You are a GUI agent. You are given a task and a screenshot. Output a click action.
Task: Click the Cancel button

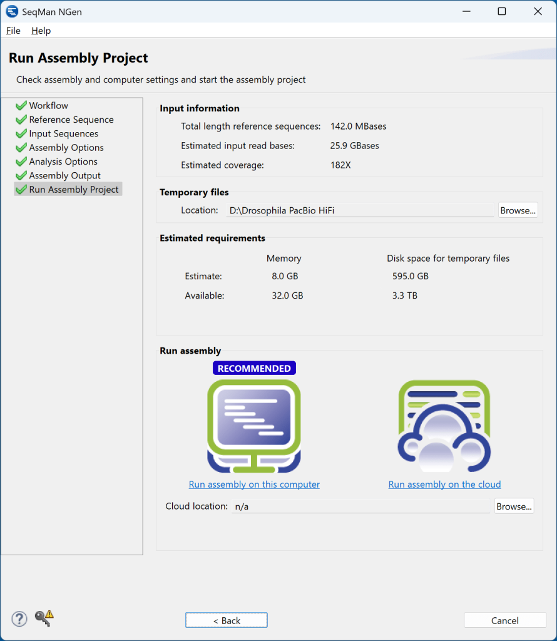[504, 620]
